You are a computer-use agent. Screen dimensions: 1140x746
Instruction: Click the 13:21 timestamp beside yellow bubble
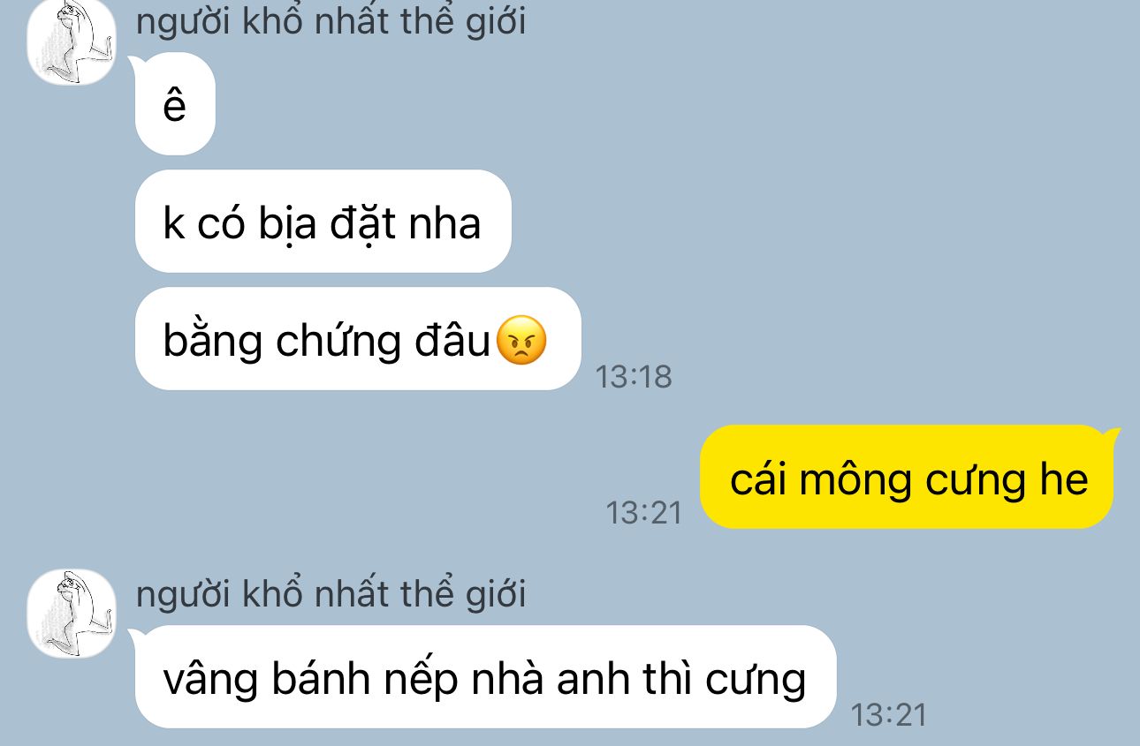point(644,512)
